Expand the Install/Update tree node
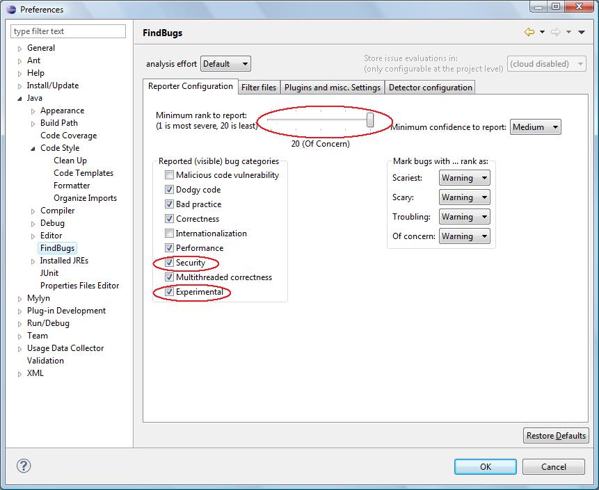The height and width of the screenshot is (490, 599). 20,86
